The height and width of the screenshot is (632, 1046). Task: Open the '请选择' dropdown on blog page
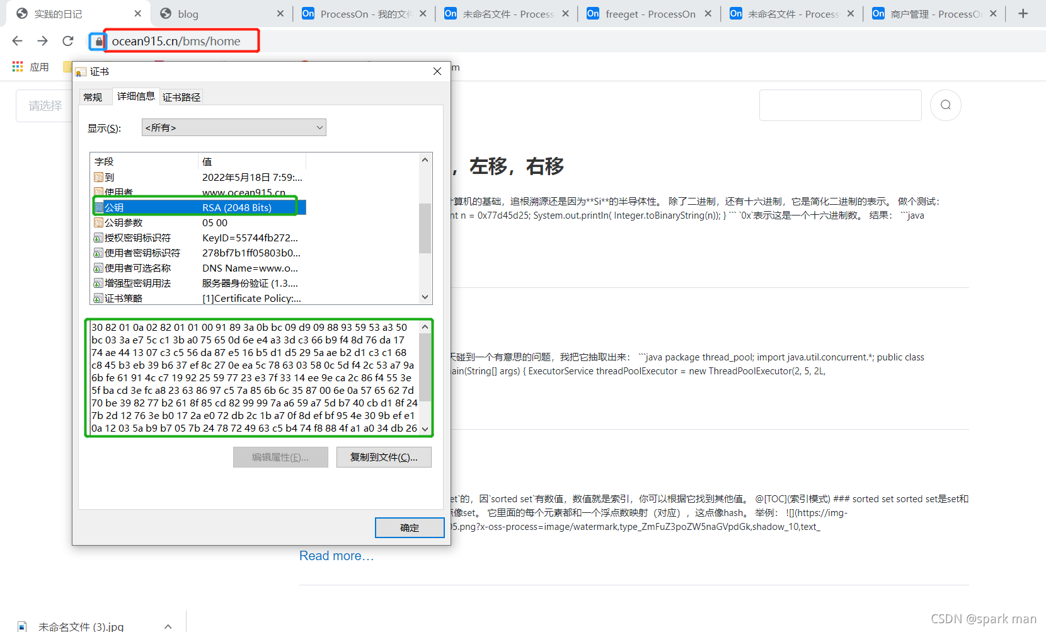[44, 106]
